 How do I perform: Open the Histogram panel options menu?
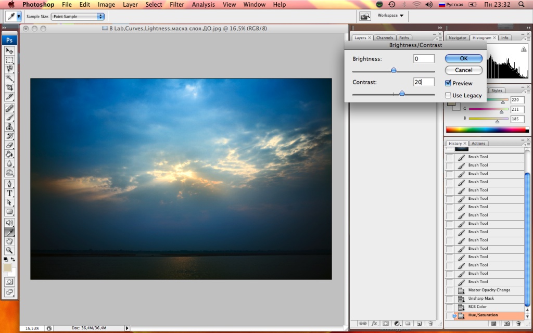[x=527, y=38]
